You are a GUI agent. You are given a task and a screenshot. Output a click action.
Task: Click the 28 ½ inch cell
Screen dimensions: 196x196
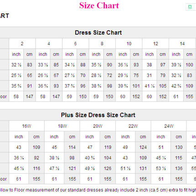coord(96,75)
